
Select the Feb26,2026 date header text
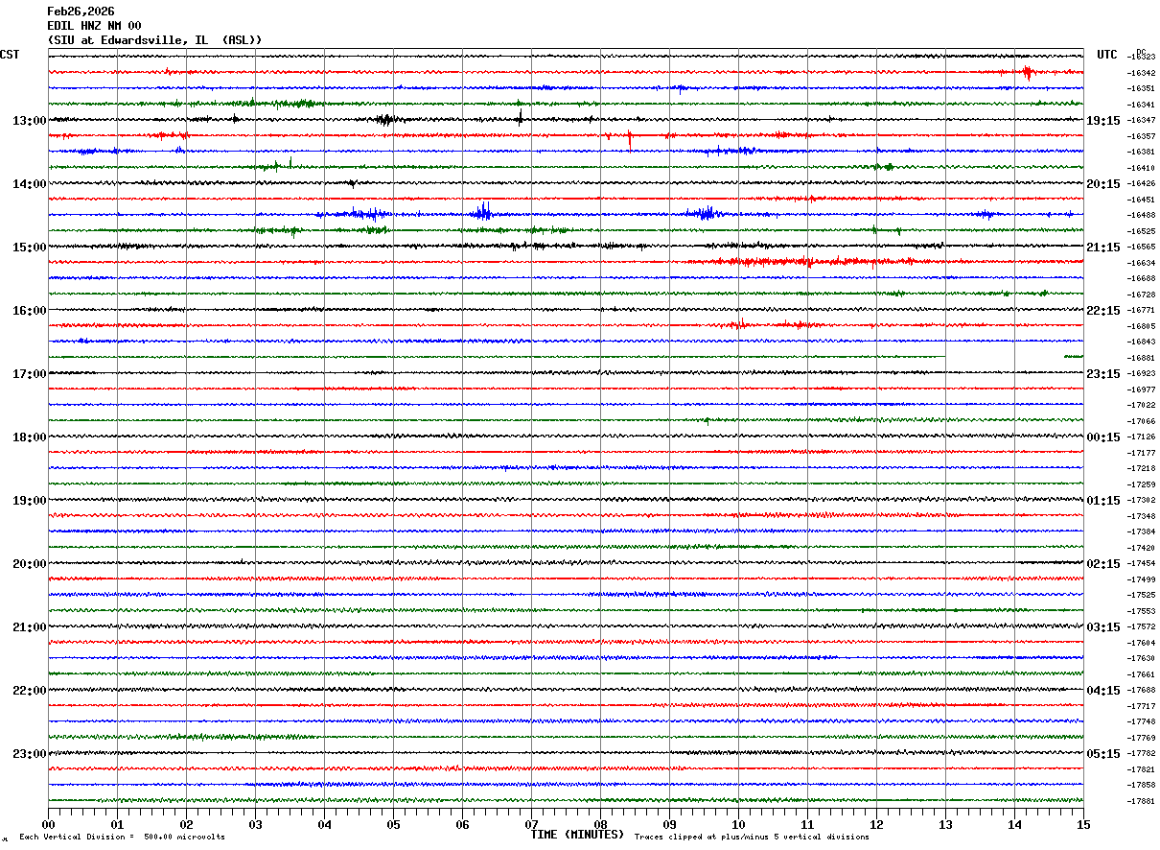tap(81, 12)
